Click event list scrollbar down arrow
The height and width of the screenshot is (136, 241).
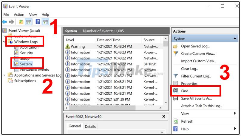pyautogui.click(x=166, y=102)
